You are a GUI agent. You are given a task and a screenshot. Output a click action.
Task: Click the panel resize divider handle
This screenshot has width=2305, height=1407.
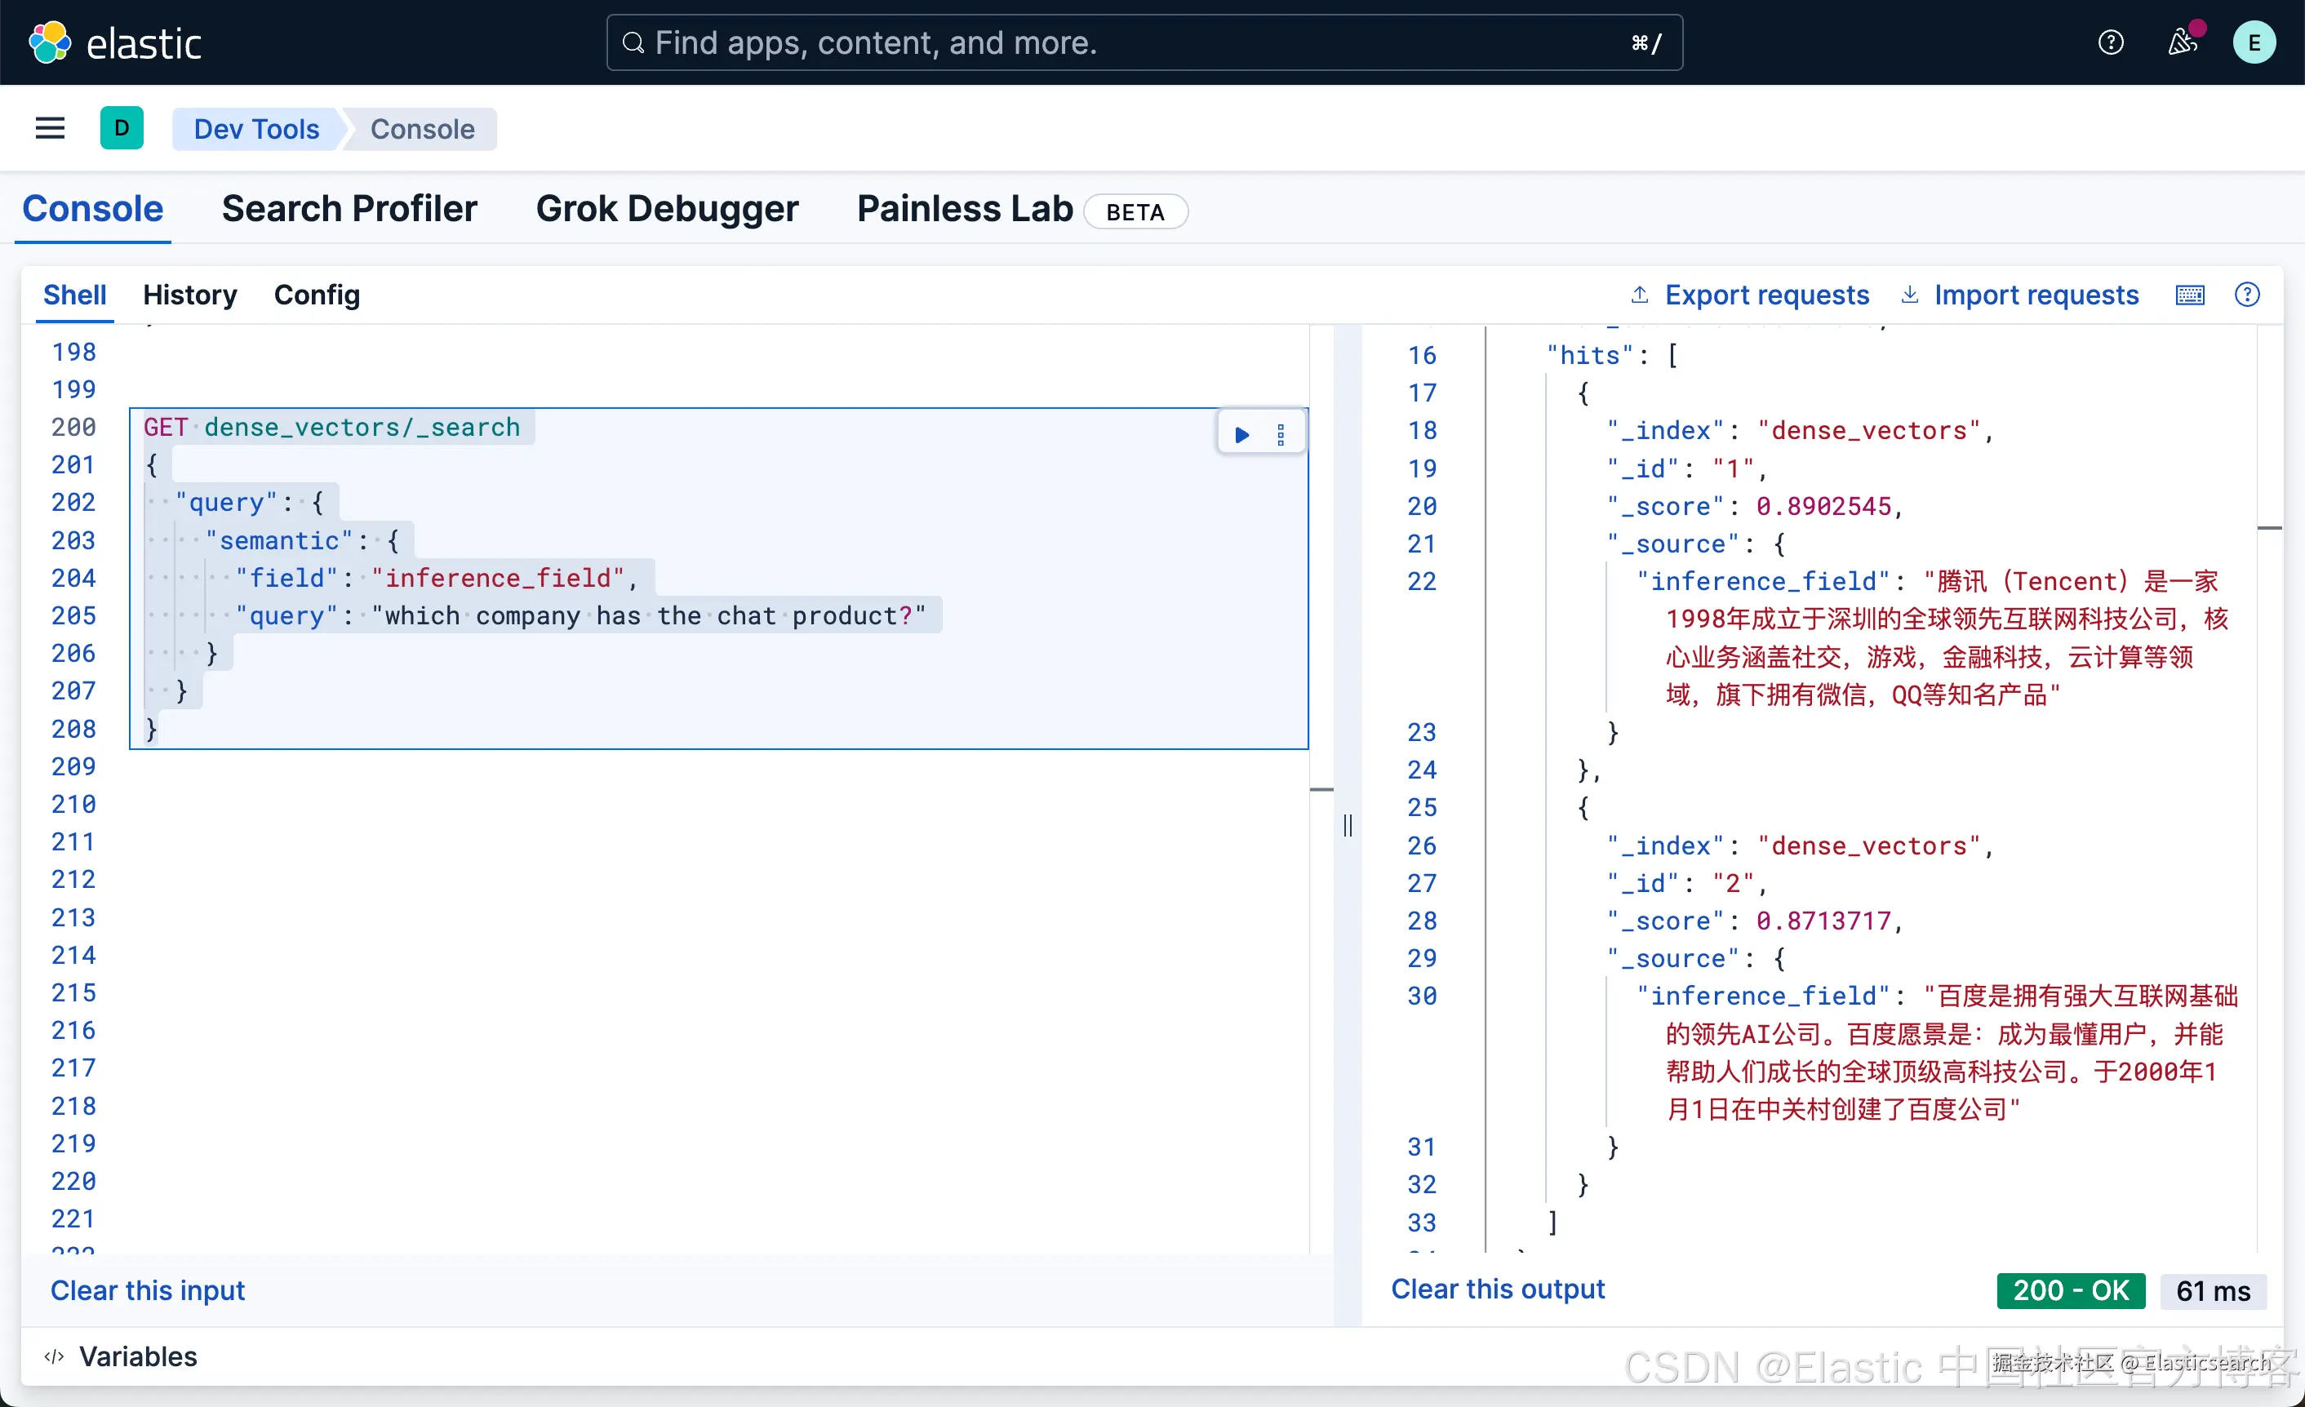1348,825
